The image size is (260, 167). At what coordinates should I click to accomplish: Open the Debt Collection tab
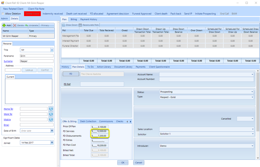click(x=88, y=121)
